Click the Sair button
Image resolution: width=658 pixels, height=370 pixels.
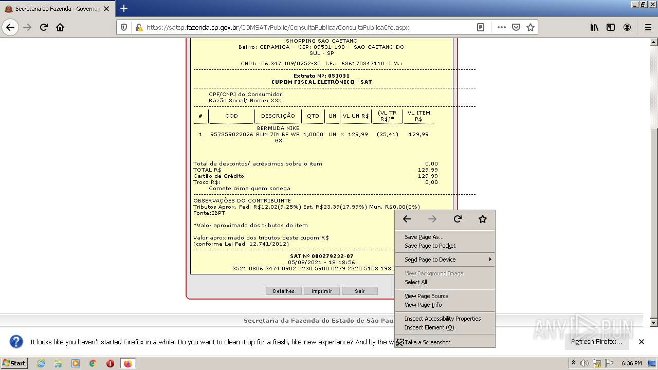point(360,291)
